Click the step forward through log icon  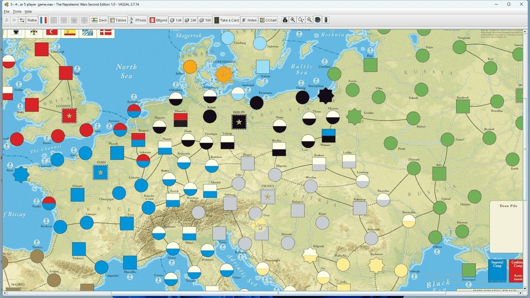click(14, 20)
